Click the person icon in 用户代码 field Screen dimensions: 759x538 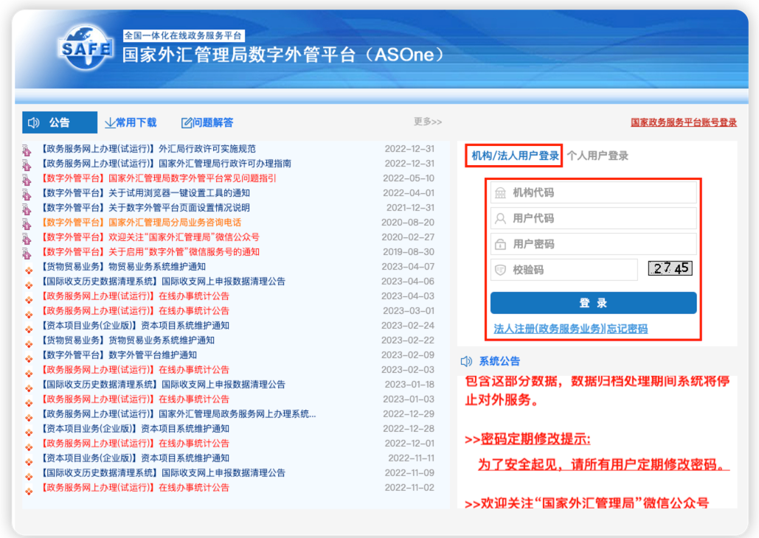(x=500, y=219)
